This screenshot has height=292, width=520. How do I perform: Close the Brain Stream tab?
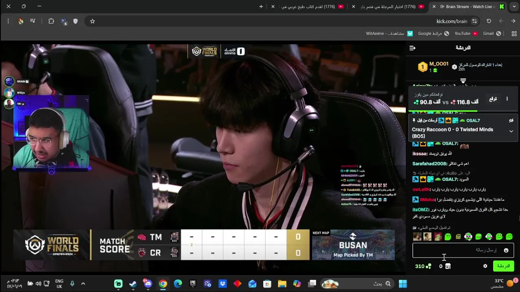pos(434,6)
